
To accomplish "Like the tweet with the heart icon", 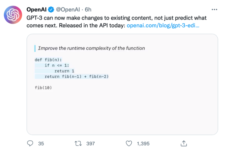I will 129,144.
